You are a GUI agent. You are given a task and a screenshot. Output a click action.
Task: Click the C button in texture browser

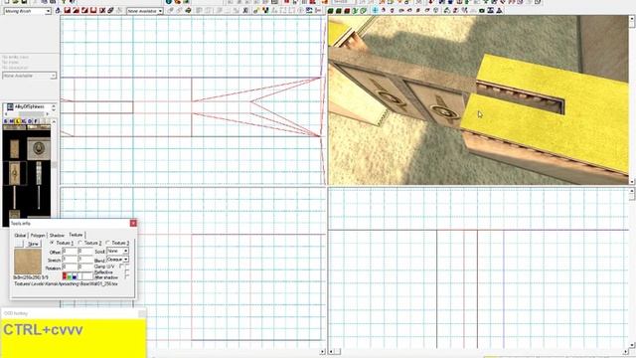click(24, 121)
